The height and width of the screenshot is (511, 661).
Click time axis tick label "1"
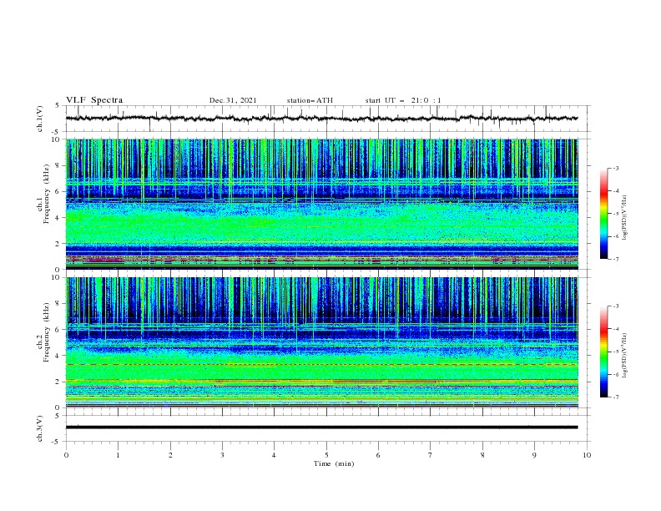(118, 455)
